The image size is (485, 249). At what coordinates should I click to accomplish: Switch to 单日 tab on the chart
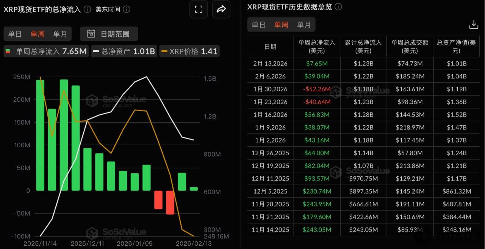(x=14, y=33)
